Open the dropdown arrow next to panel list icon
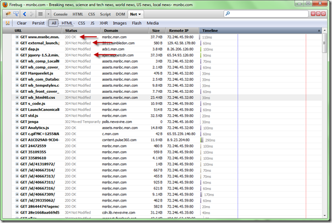Viewport: 332px width, 223px height. 48,14
